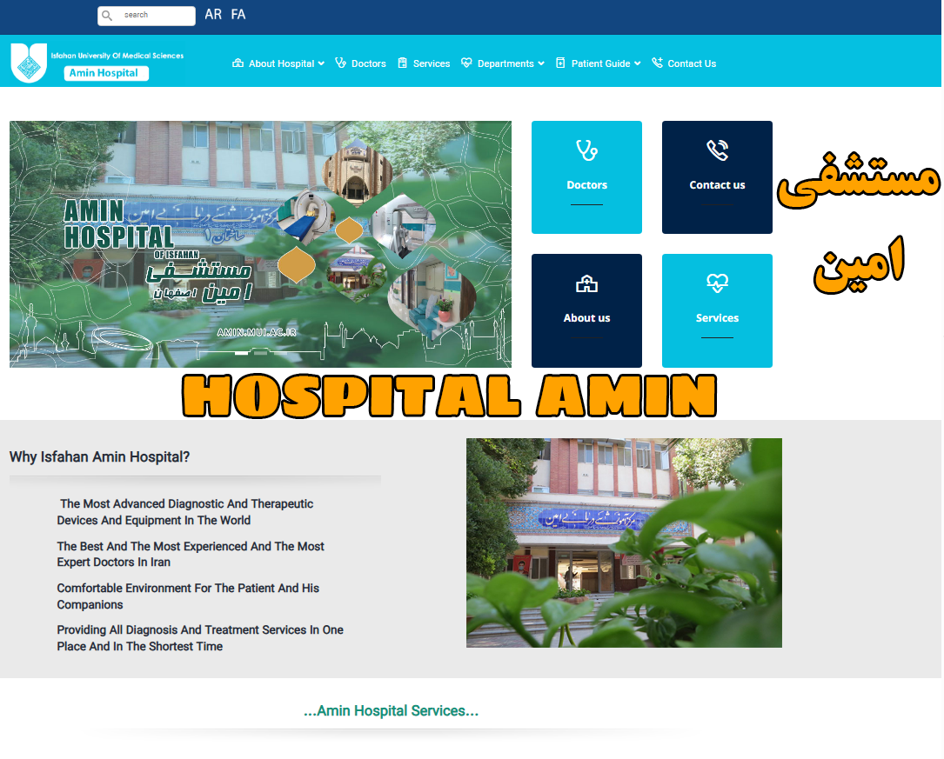Click the Amin Hospital hero banner image
The image size is (944, 759).
point(261,244)
